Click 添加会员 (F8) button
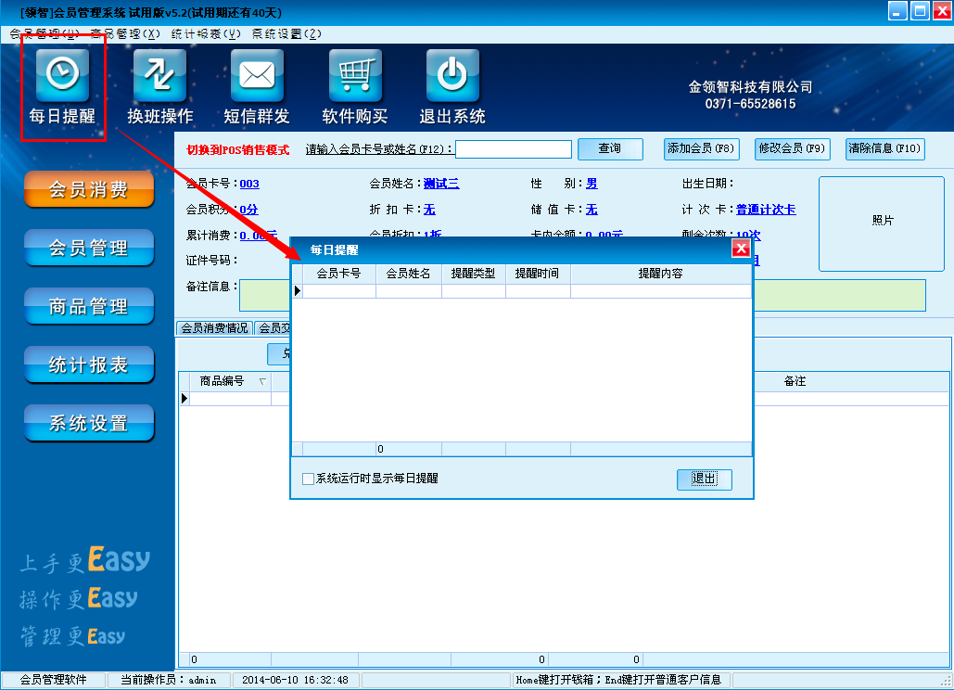 [x=701, y=148]
